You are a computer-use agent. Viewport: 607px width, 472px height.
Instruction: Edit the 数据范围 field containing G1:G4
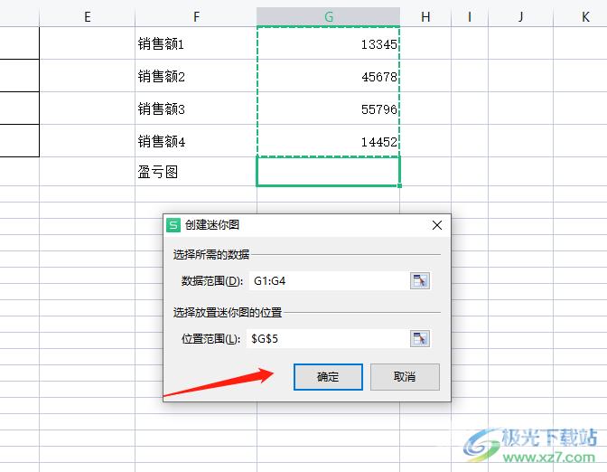click(328, 280)
